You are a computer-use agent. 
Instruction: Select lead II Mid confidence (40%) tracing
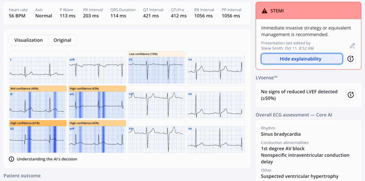(38, 105)
